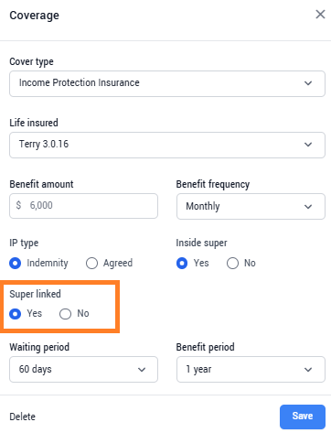Click the Life insured chevron arrow
Viewport: 331px width, 433px height.
pyautogui.click(x=308, y=145)
